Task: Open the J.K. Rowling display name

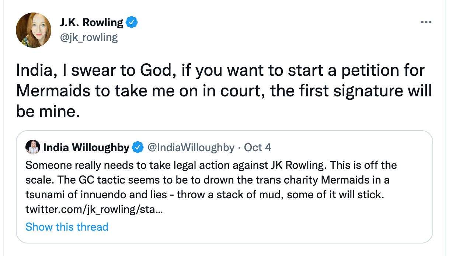Action: pos(91,22)
